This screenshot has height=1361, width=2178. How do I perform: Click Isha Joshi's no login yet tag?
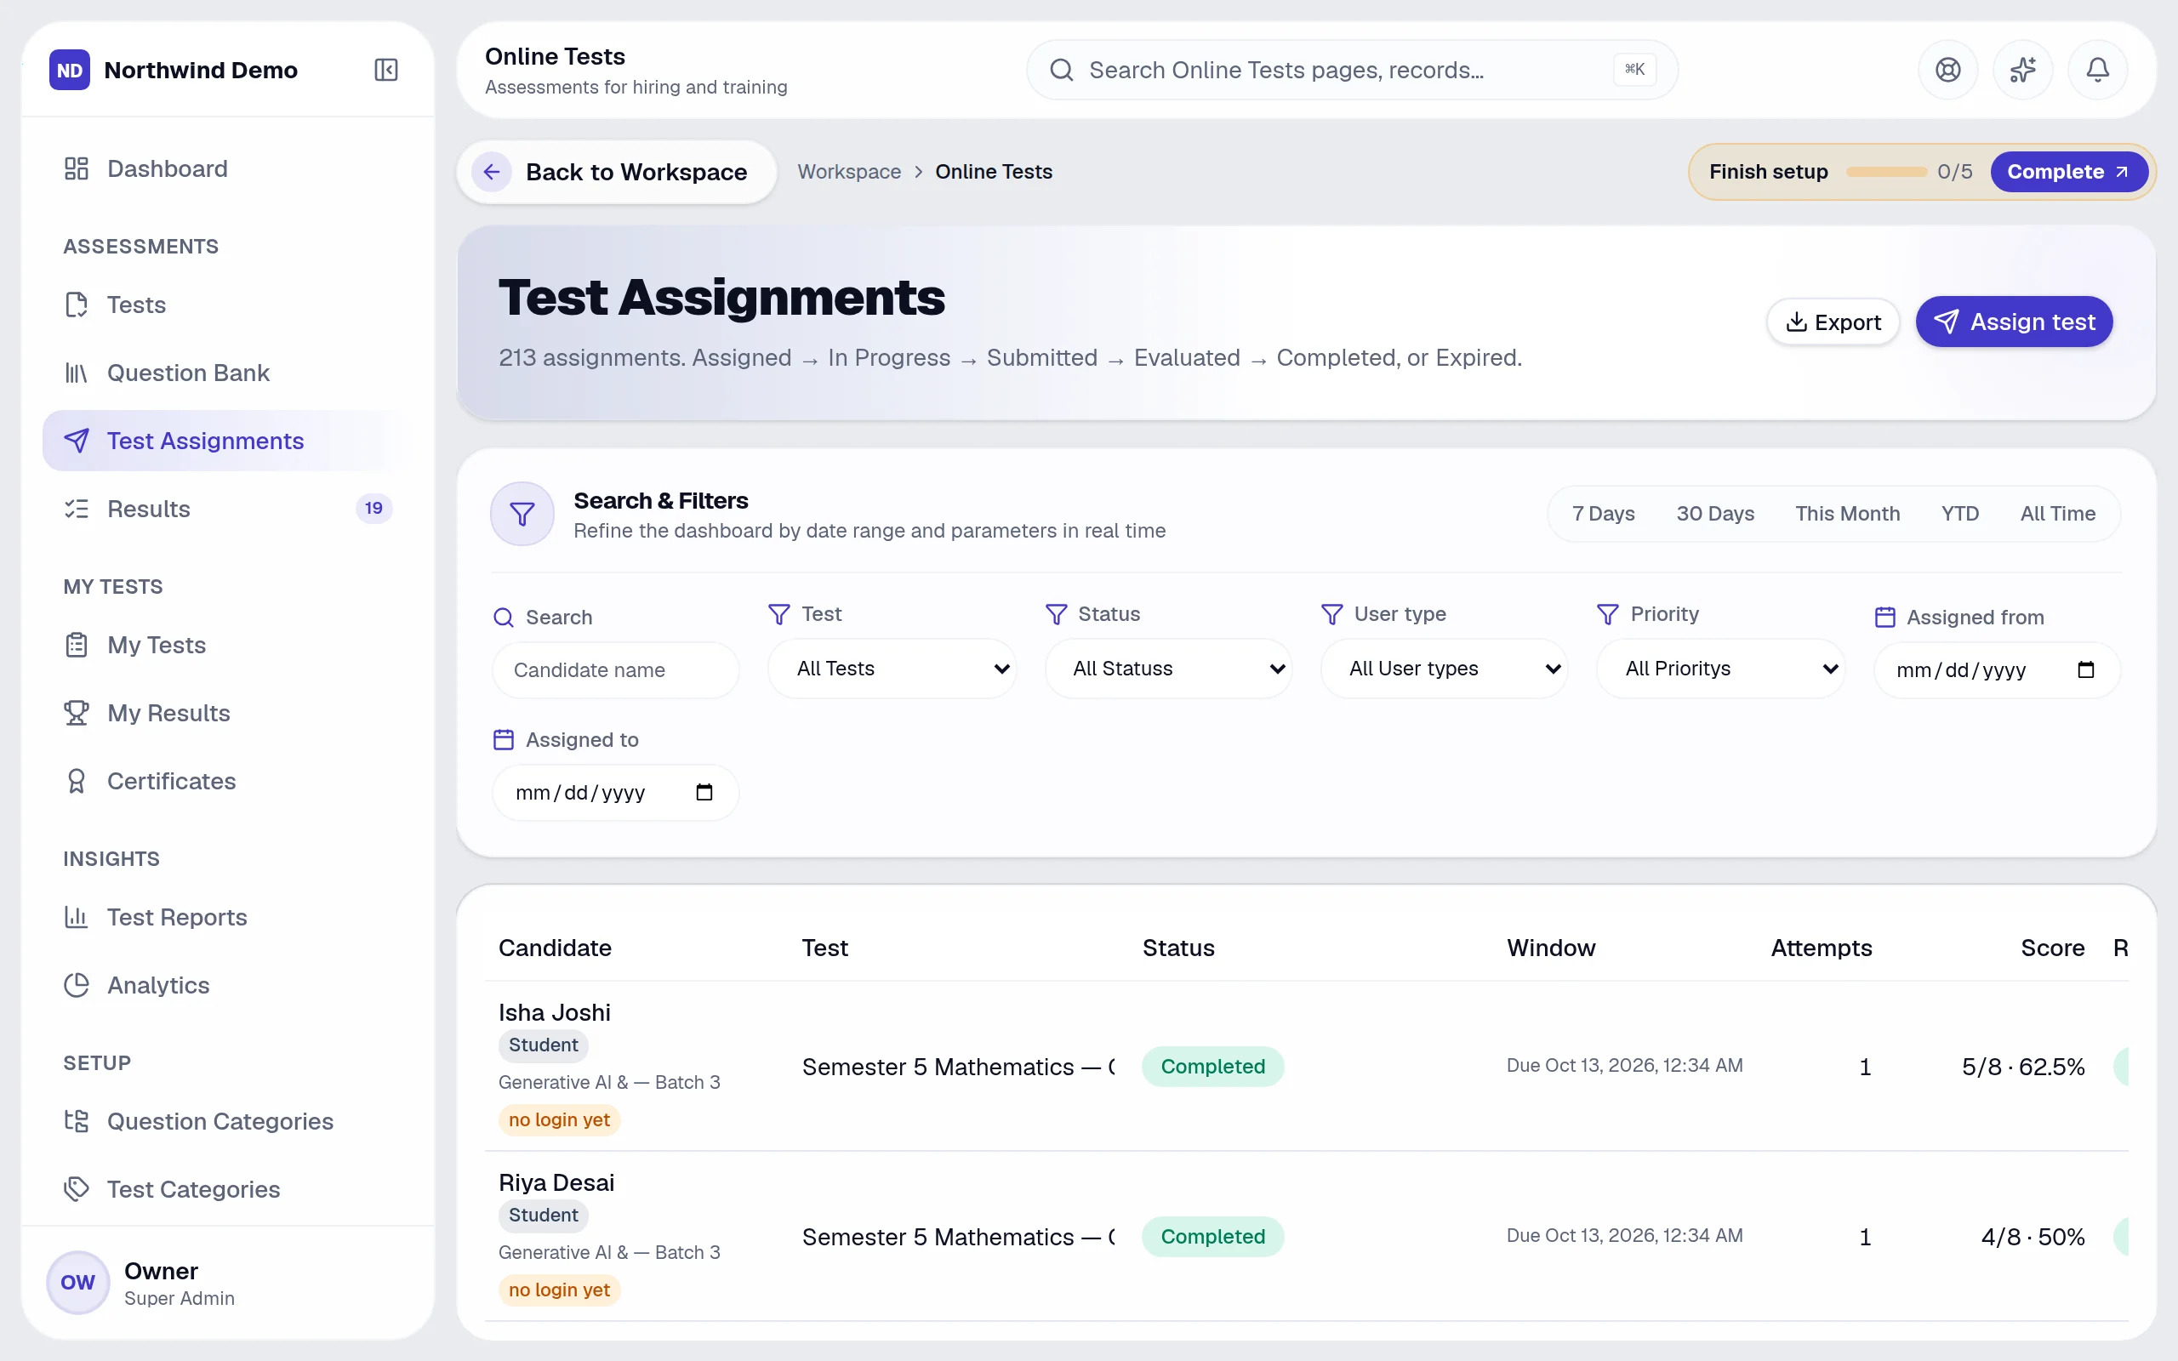click(x=559, y=1119)
